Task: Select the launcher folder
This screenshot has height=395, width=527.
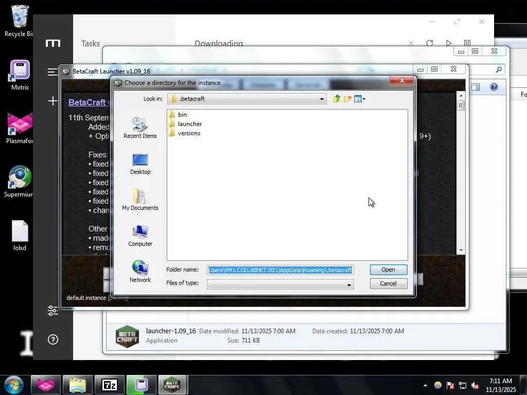Action: click(x=185, y=124)
